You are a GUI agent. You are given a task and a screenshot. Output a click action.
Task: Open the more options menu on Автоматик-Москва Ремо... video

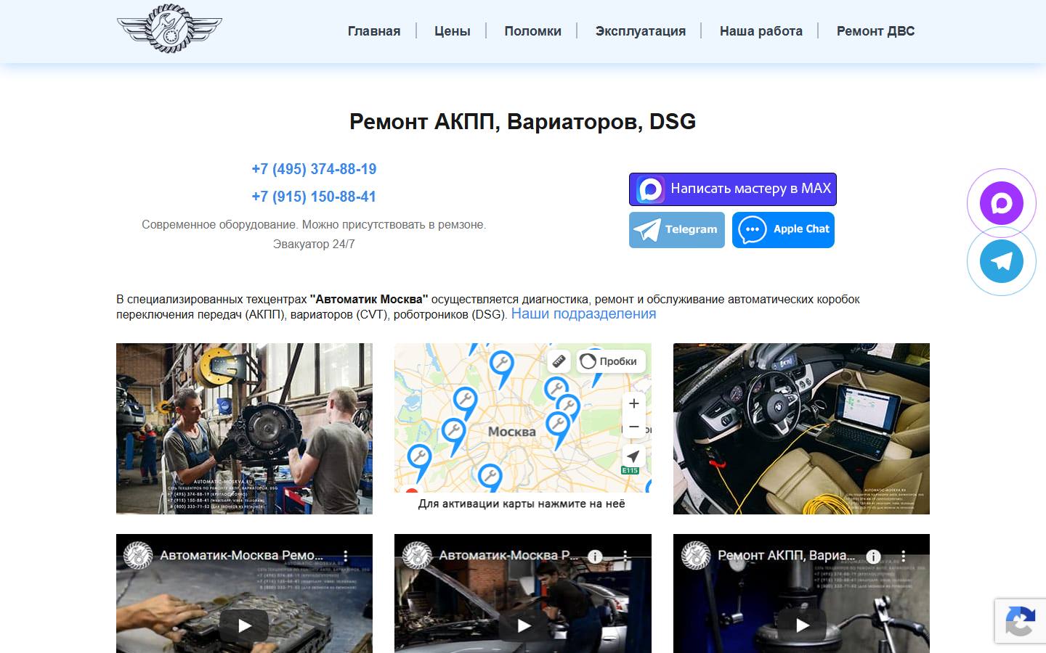click(346, 557)
